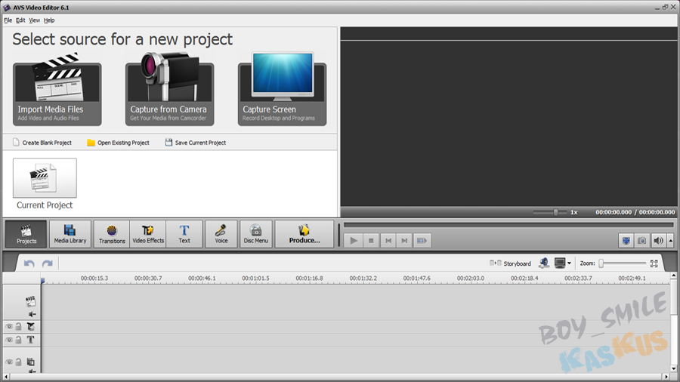The height and width of the screenshot is (382, 680).
Task: Open the Media Library
Action: (x=70, y=234)
